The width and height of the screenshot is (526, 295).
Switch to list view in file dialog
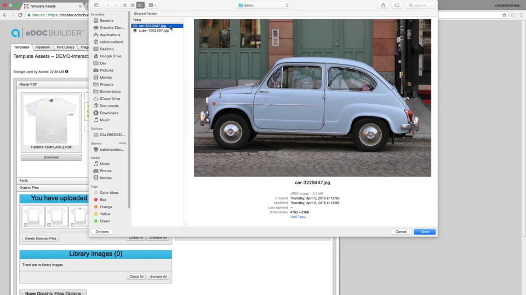point(133,5)
